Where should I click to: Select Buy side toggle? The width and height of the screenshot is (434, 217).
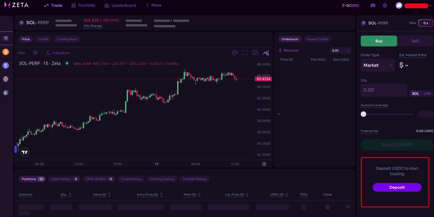[379, 41]
